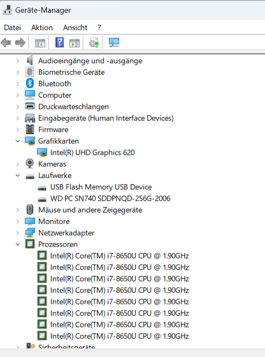Screen dimensions: 265x357
Task: Select the Netzwerkadapter label
Action: point(66,233)
